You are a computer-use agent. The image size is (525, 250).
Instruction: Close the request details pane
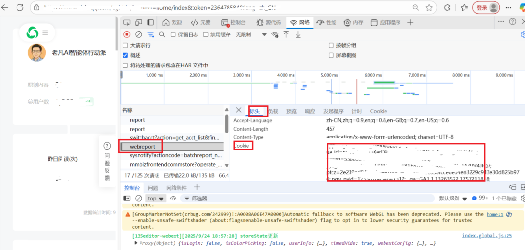[x=238, y=110]
